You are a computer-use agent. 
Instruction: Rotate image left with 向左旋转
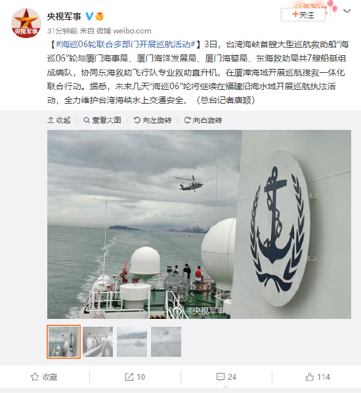pyautogui.click(x=153, y=120)
